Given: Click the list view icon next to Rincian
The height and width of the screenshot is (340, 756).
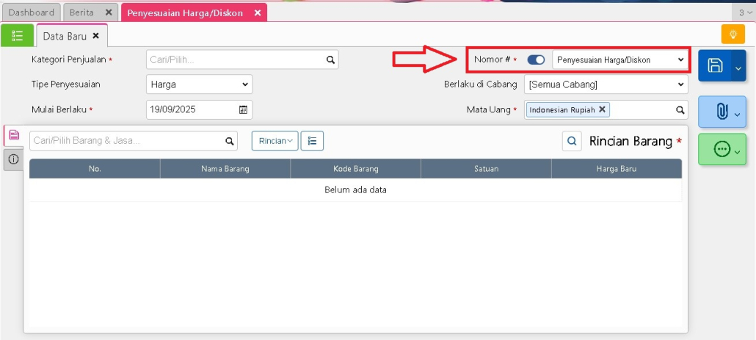Looking at the screenshot, I should point(312,141).
